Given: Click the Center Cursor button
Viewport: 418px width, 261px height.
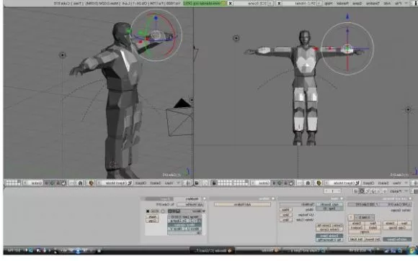Looking at the screenshot, I should 329,229.
